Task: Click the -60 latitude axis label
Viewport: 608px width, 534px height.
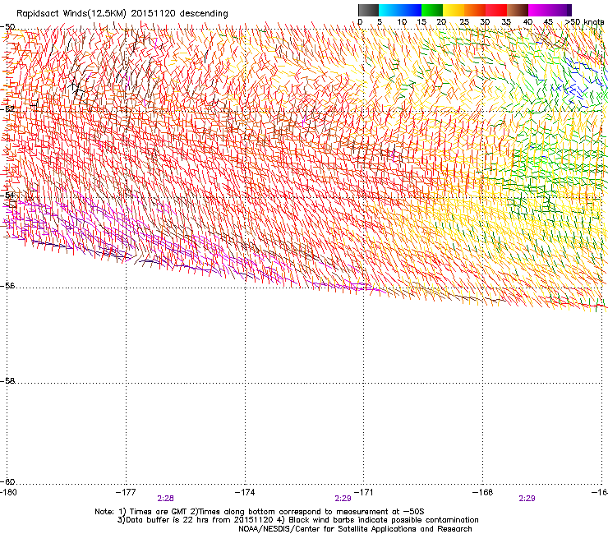Action: click(x=7, y=481)
